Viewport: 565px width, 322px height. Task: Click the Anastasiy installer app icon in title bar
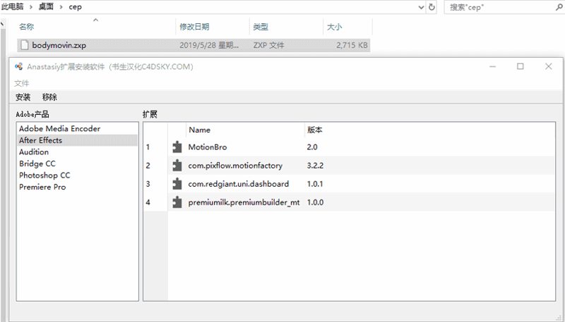(x=19, y=67)
